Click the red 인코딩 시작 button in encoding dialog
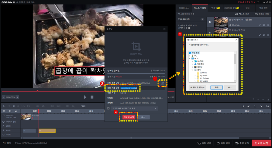This screenshot has height=148, width=272. pyautogui.click(x=129, y=117)
